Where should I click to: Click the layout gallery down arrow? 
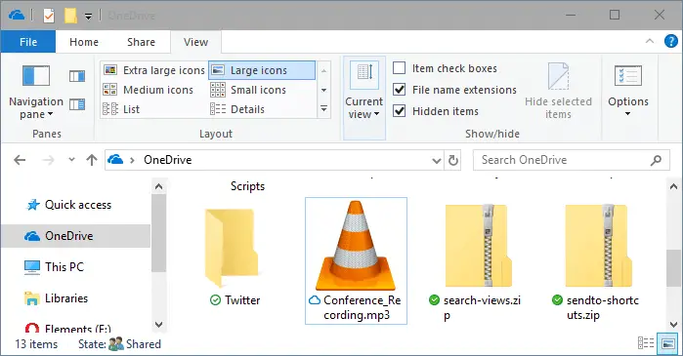[x=323, y=90]
